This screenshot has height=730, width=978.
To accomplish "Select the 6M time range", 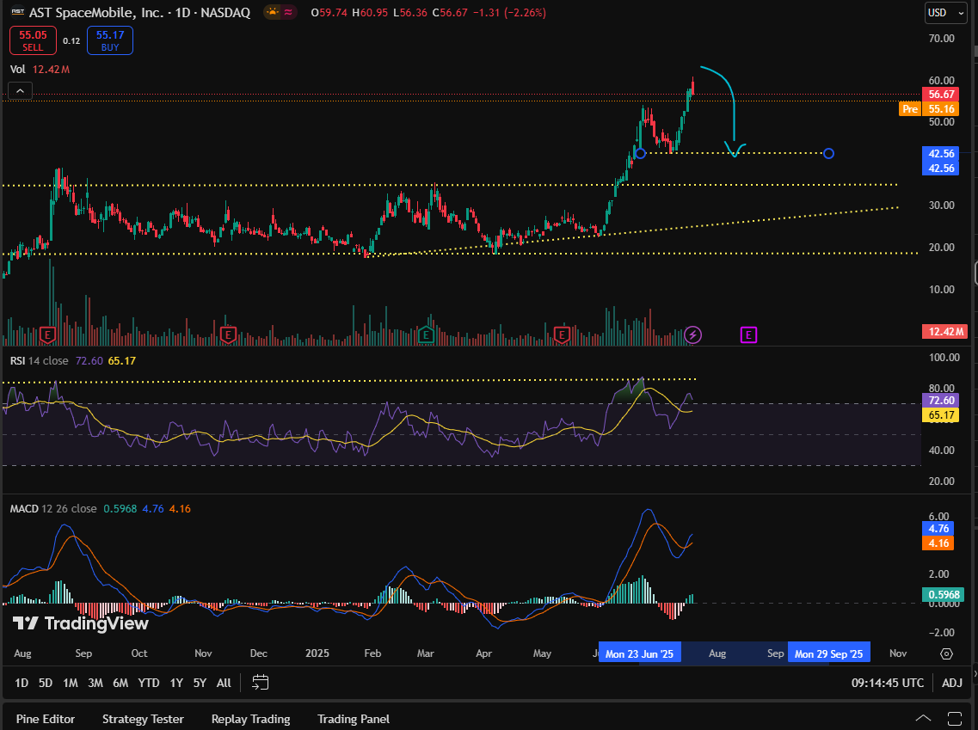I will 120,683.
